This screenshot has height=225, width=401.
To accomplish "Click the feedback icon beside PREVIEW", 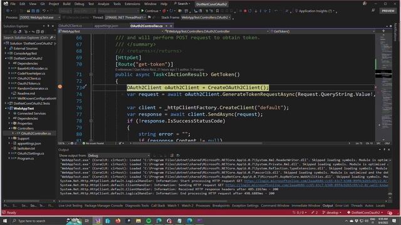I will tap(373, 11).
